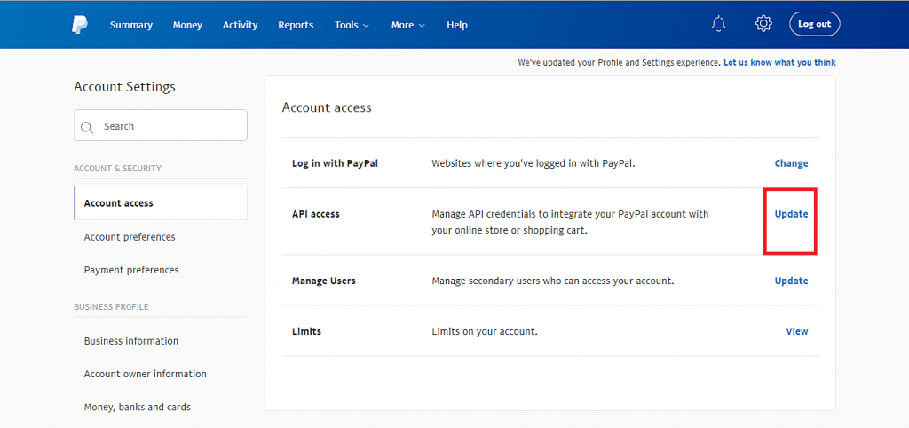The height and width of the screenshot is (428, 909).
Task: Click the search magnifier icon
Action: click(x=87, y=127)
